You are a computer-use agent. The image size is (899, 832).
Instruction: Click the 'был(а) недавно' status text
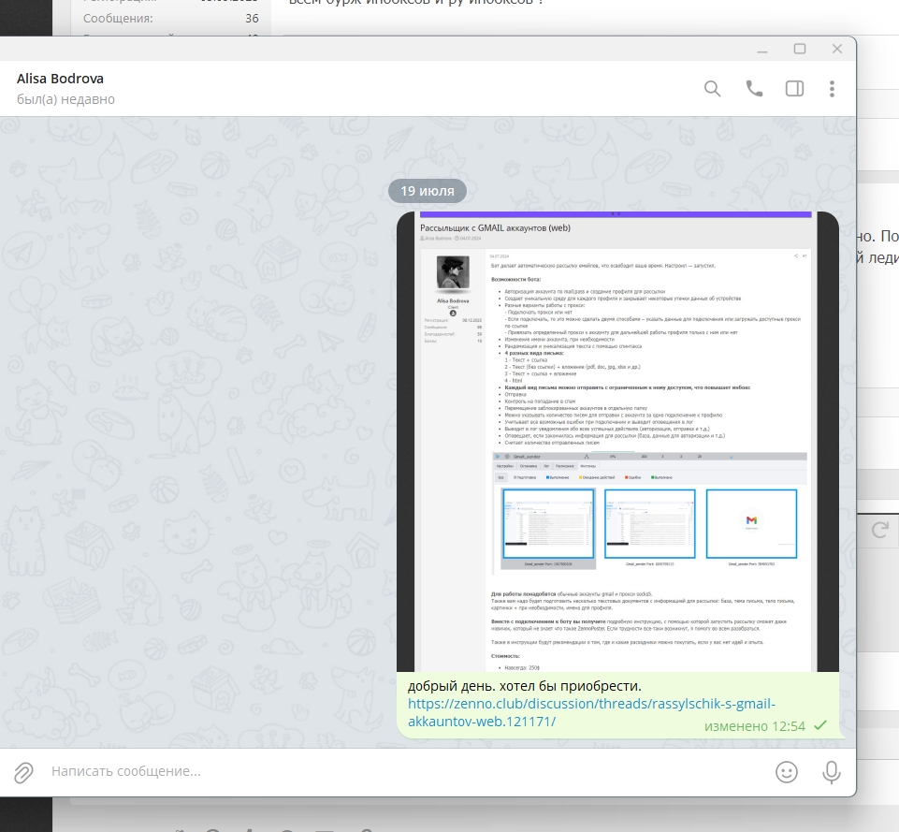pos(65,99)
